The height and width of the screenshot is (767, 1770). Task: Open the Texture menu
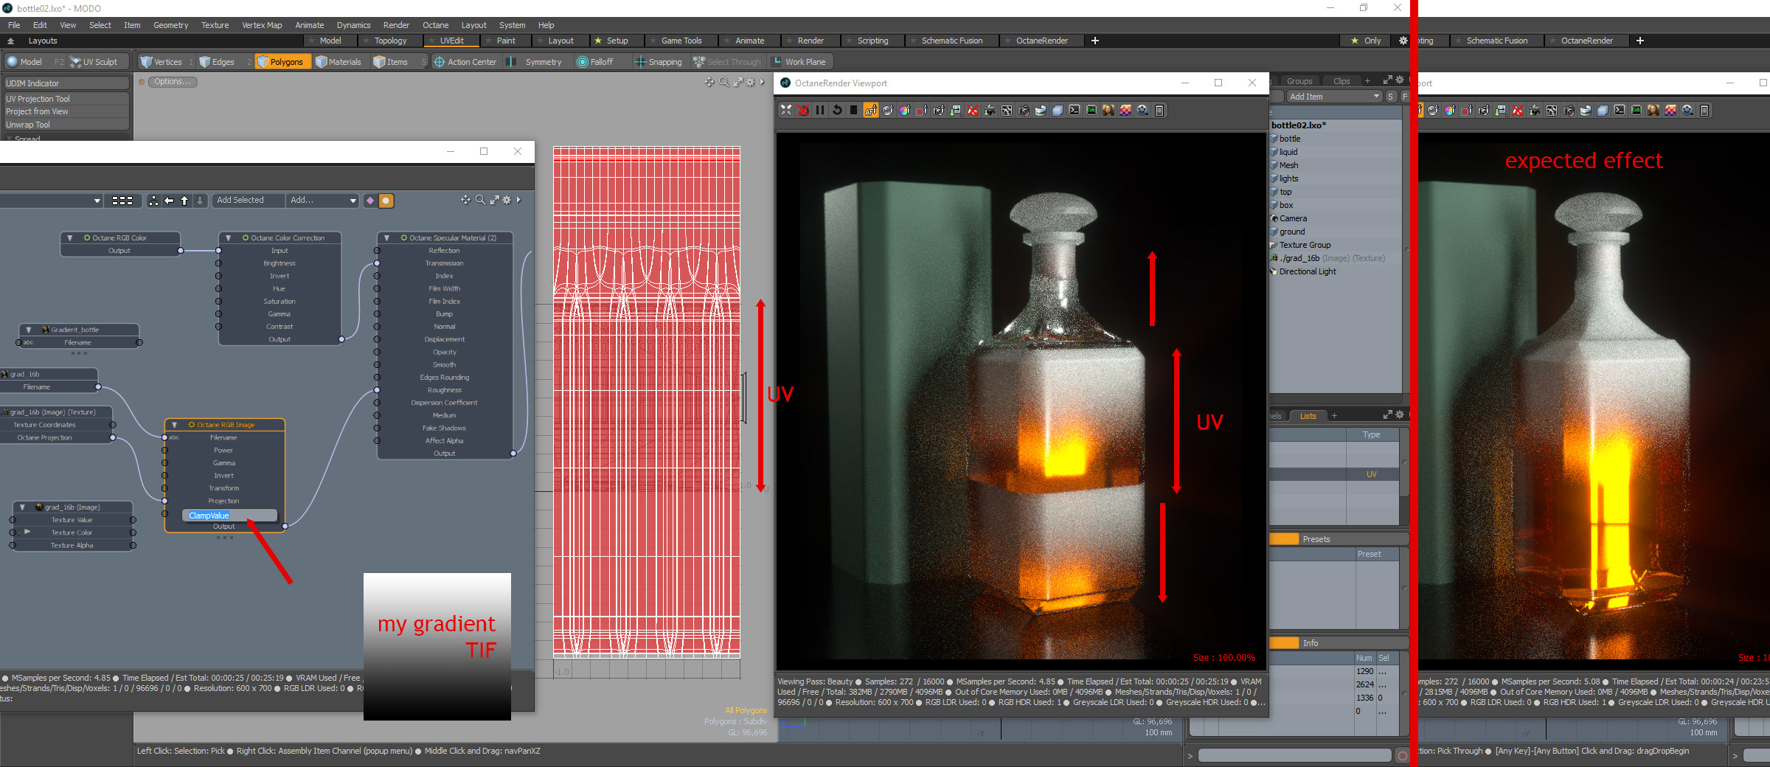(215, 25)
